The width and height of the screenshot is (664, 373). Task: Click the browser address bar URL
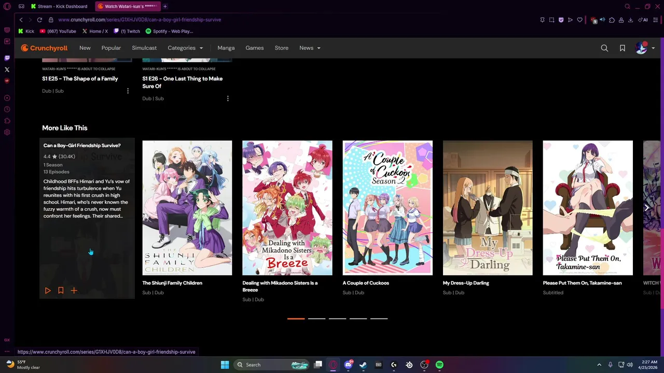pyautogui.click(x=140, y=20)
